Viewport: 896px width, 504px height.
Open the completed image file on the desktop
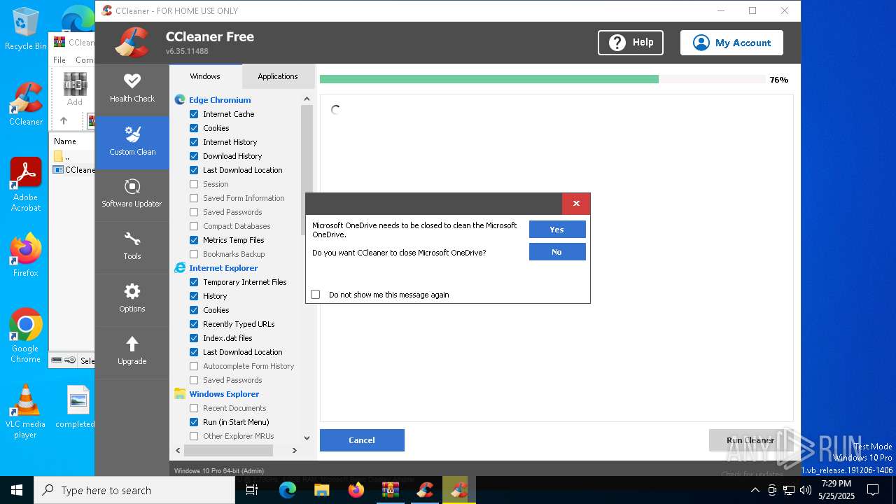point(76,407)
